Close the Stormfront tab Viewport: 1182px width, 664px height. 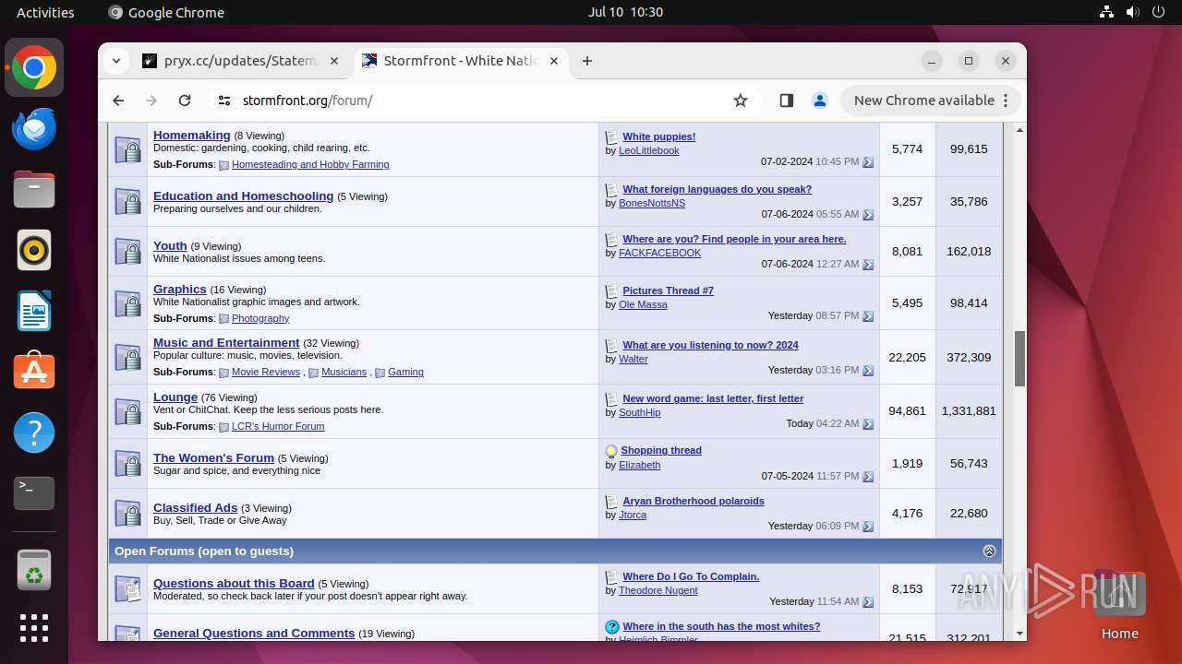555,61
